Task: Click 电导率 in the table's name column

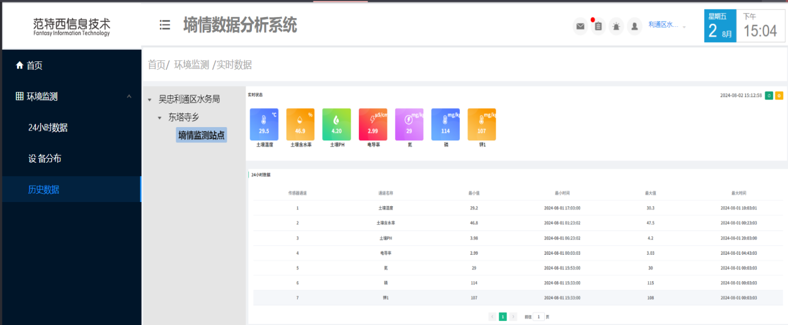Action: tap(386, 253)
